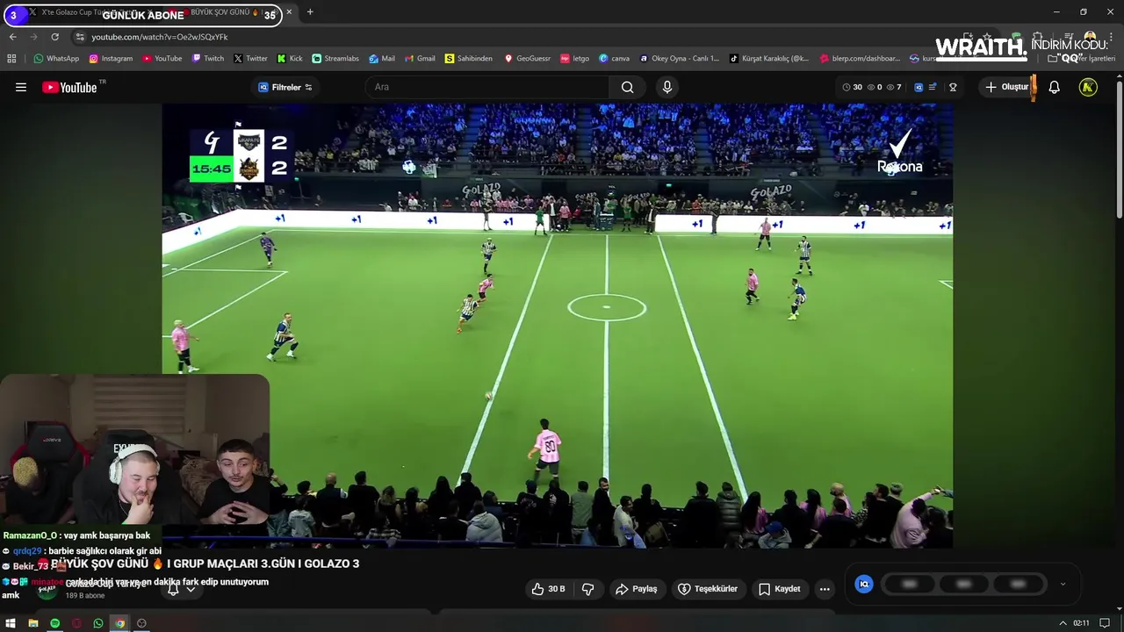The width and height of the screenshot is (1124, 632).
Task: Open the GeoGuessr bookmark
Action: [x=527, y=59]
